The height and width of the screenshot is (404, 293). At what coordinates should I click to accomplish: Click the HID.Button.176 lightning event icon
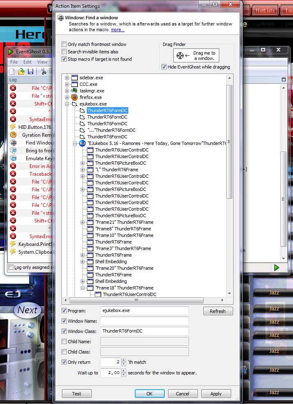tap(13, 127)
